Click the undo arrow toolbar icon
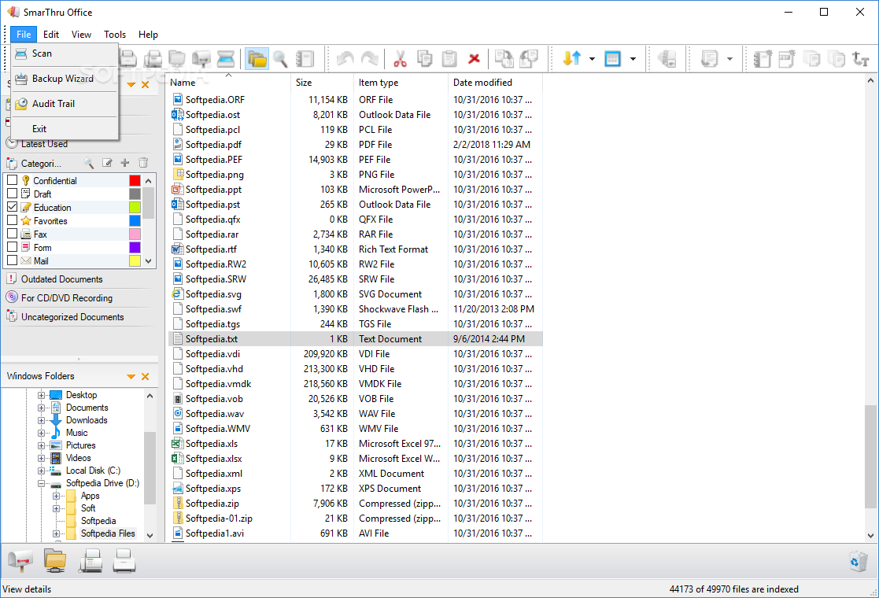 point(345,58)
